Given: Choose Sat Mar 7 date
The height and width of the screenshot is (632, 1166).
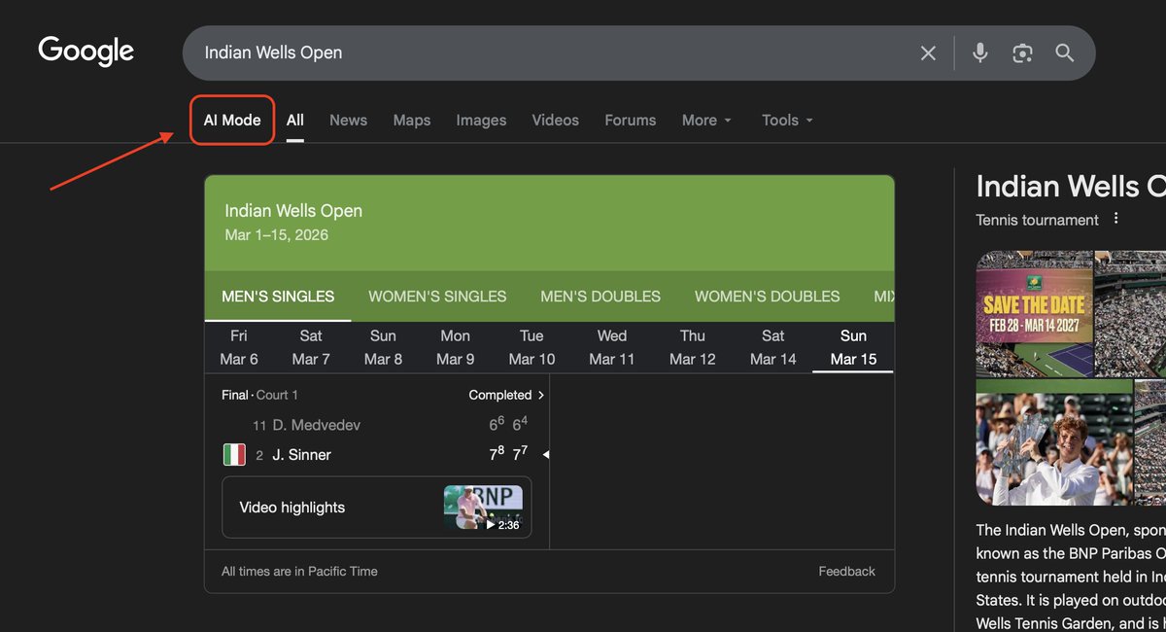Looking at the screenshot, I should (311, 347).
